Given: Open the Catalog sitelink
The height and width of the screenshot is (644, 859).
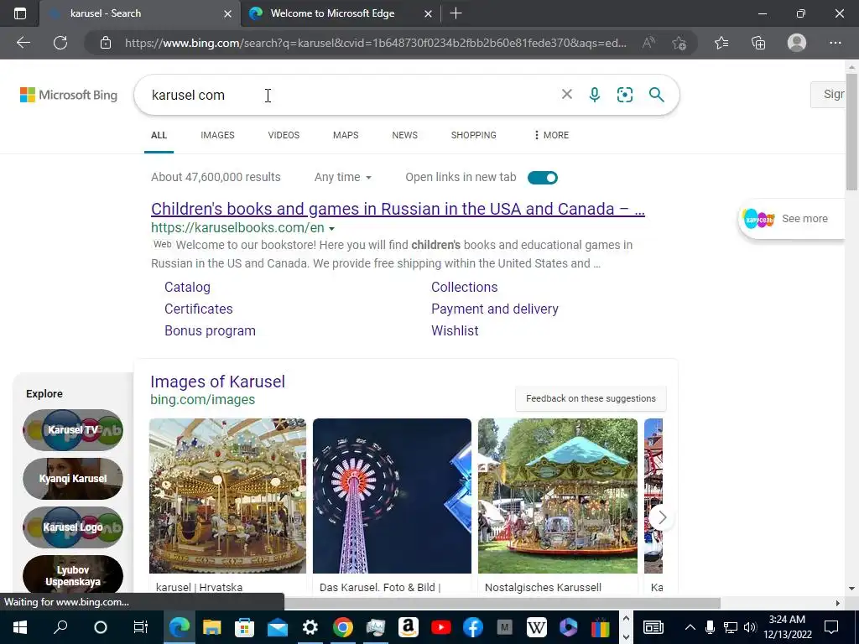Looking at the screenshot, I should pos(187,287).
